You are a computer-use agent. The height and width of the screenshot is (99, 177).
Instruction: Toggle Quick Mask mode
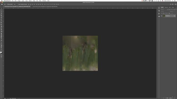(x=1, y=55)
